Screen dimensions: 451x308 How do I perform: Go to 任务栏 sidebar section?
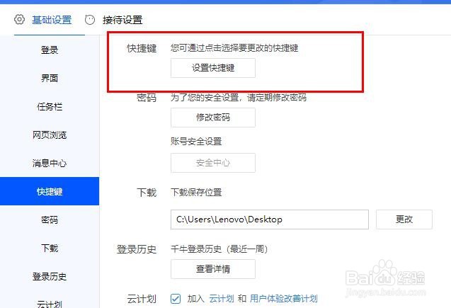tap(50, 106)
